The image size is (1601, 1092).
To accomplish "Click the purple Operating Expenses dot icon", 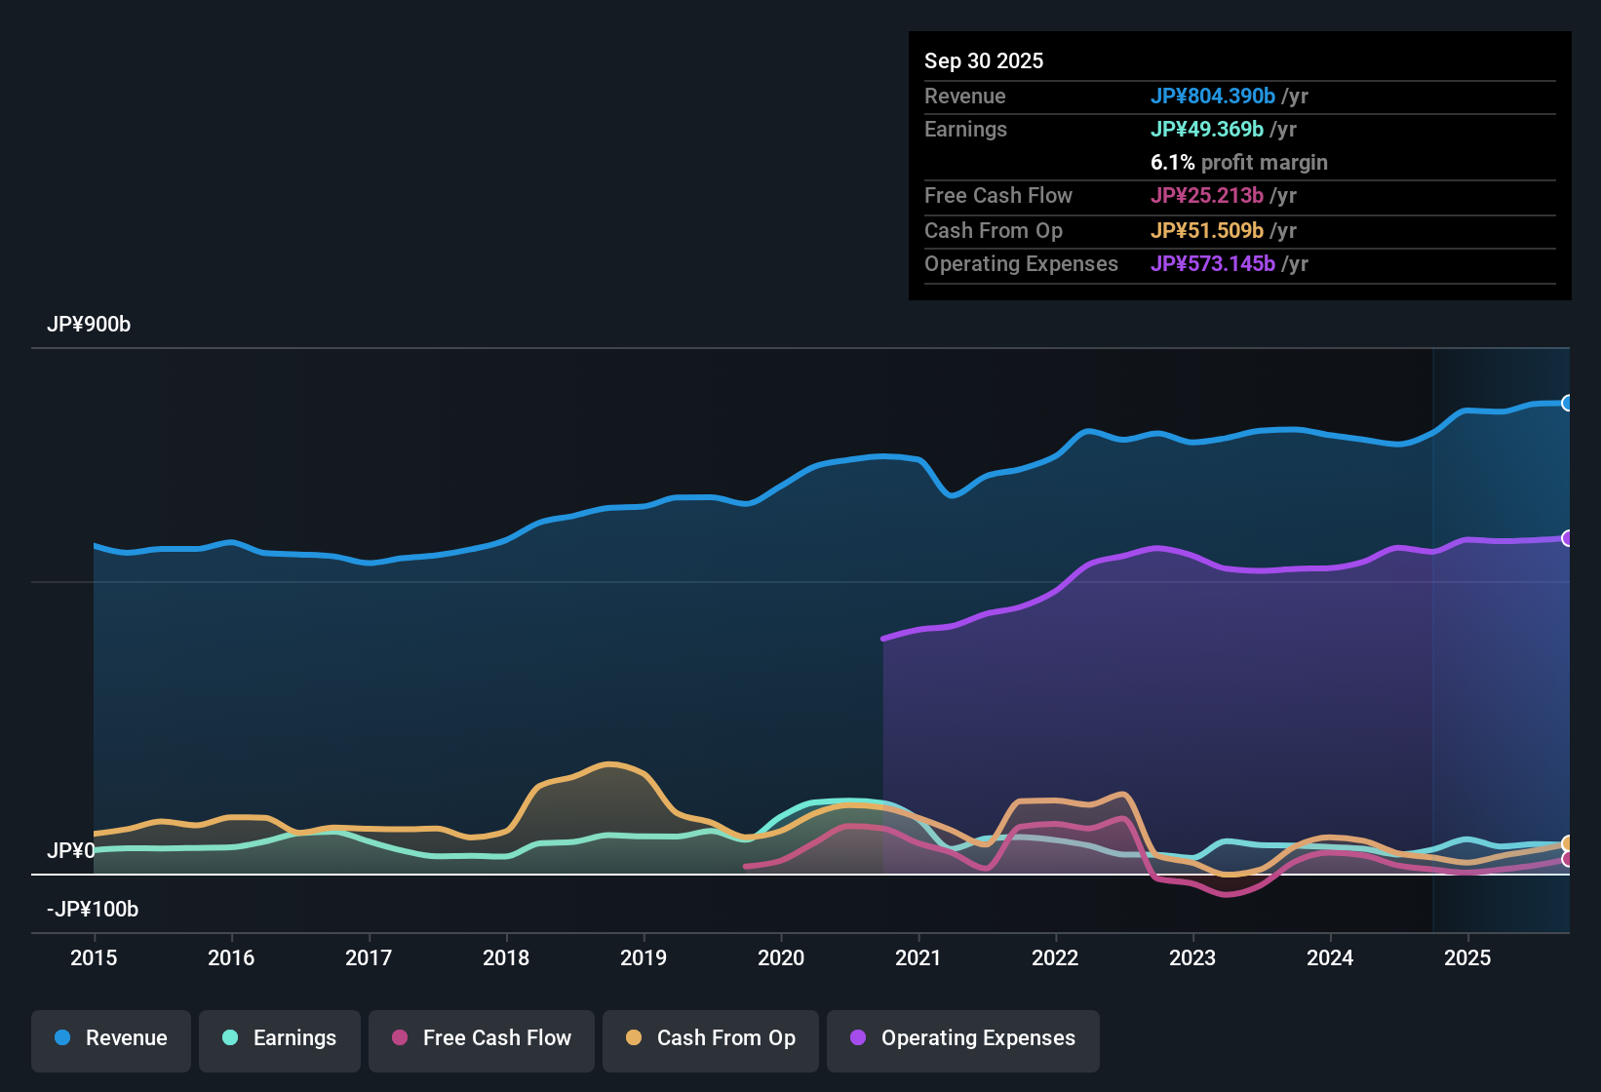I will click(x=856, y=1039).
